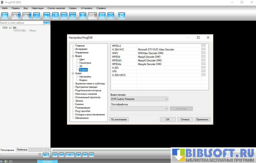Click the H.264/AVC row configure button
The image size is (256, 163).
[x=203, y=49]
